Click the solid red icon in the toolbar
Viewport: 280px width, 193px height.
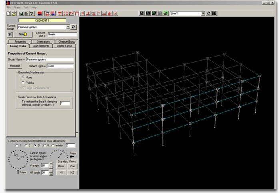click(x=40, y=13)
